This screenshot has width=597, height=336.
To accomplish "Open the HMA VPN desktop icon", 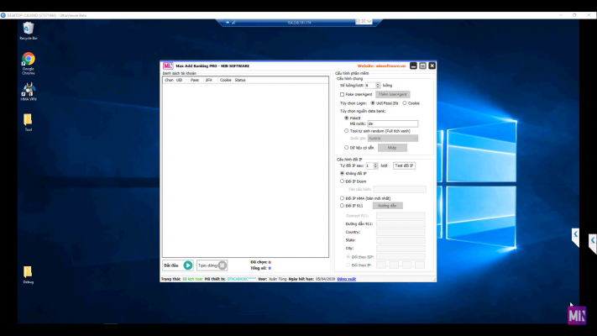I will pyautogui.click(x=29, y=89).
